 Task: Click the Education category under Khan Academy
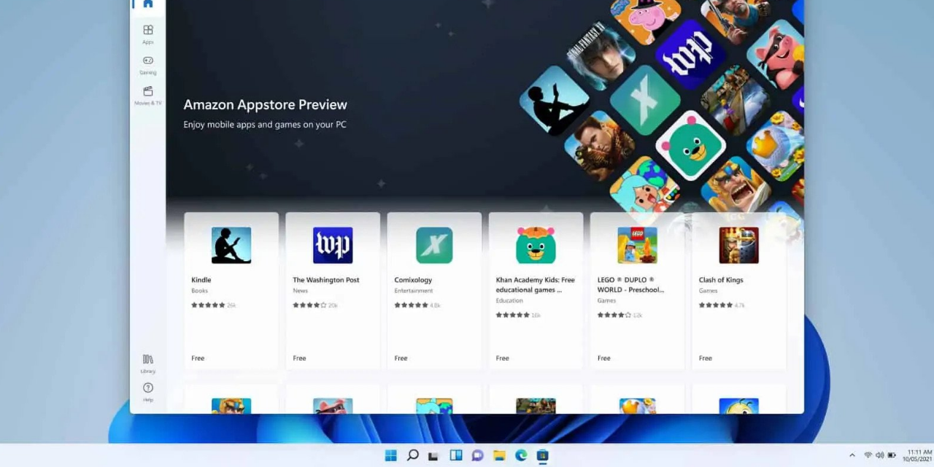pos(509,301)
